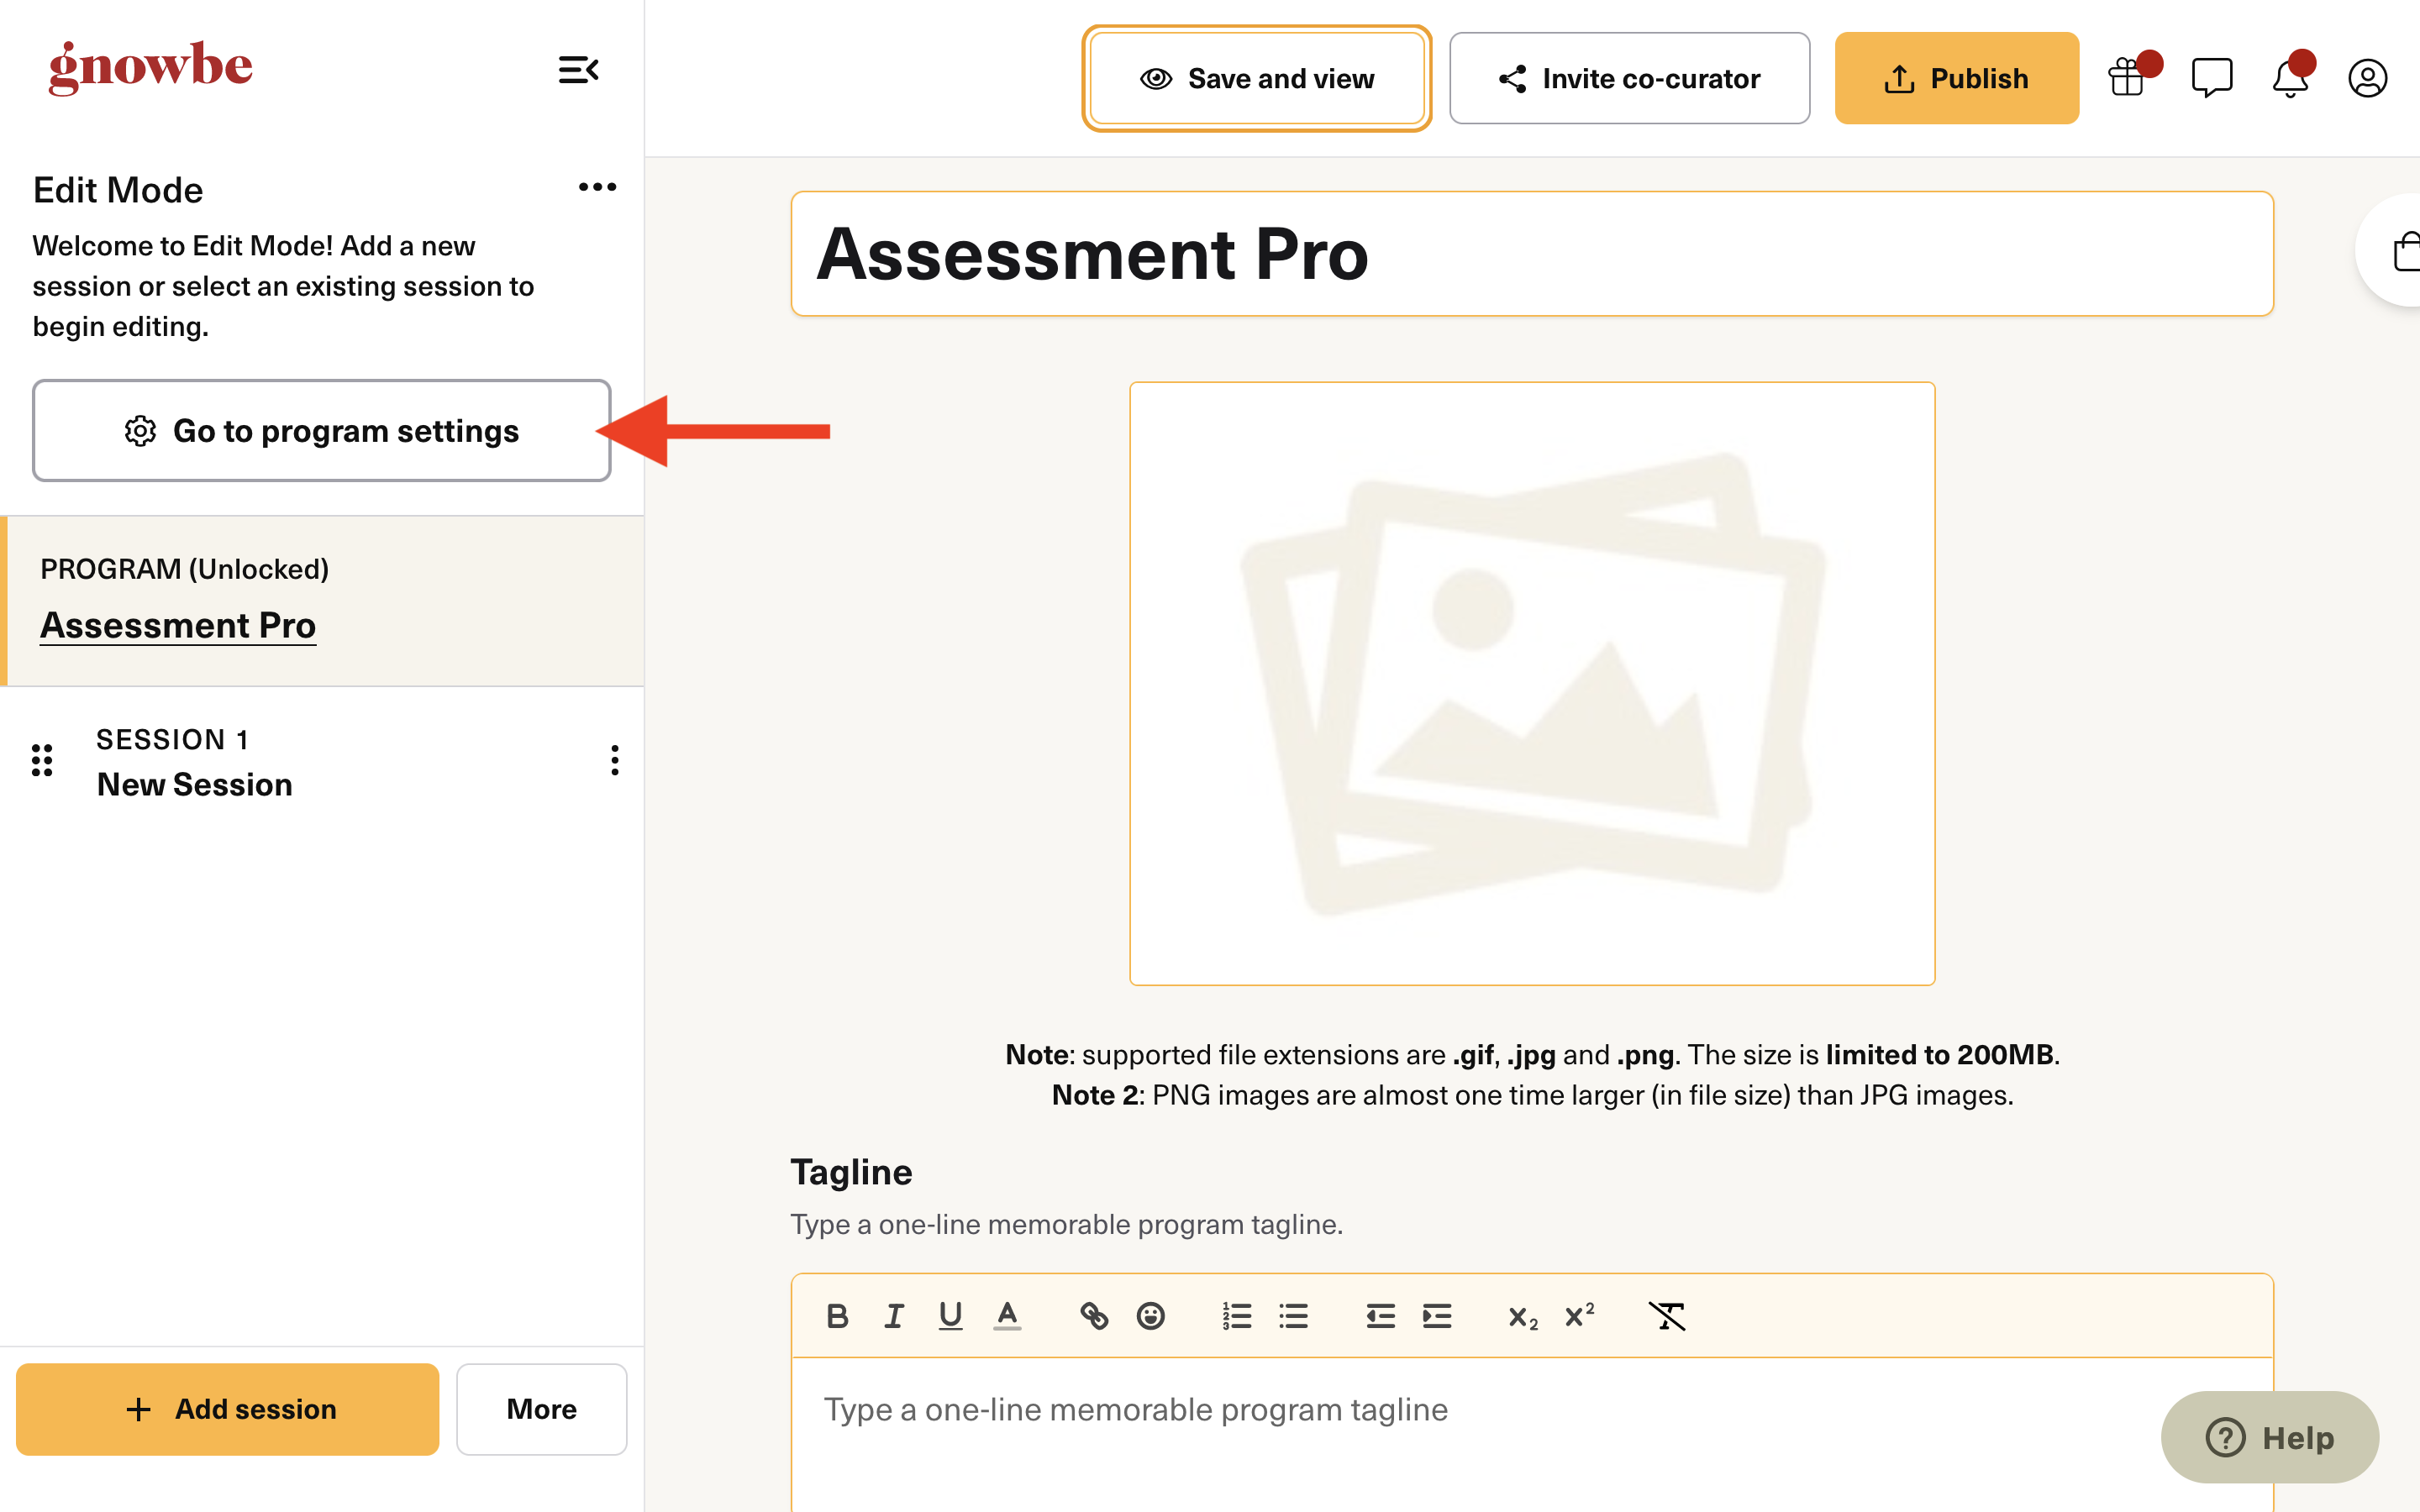
Task: Insert an emoji into the tagline
Action: click(x=1151, y=1316)
